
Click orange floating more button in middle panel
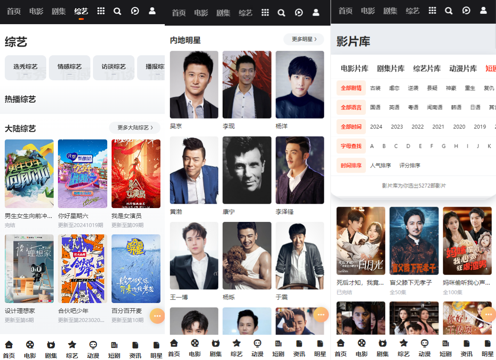click(321, 315)
